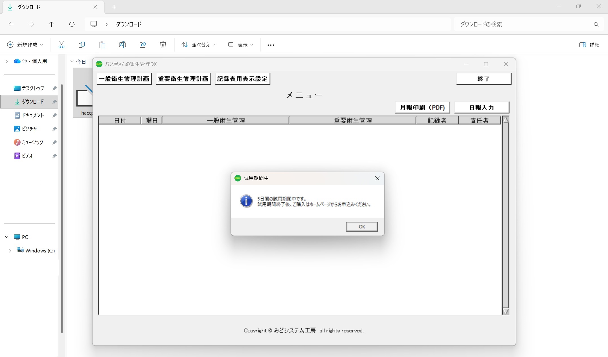Click the record table vertical scrollbar
Image resolution: width=608 pixels, height=357 pixels.
505,214
